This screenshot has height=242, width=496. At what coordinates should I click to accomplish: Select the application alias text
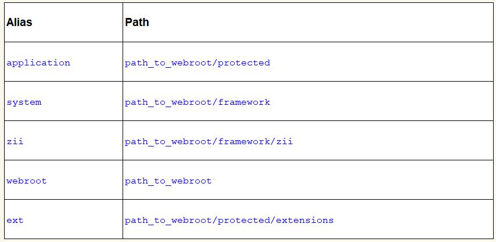[x=38, y=63]
